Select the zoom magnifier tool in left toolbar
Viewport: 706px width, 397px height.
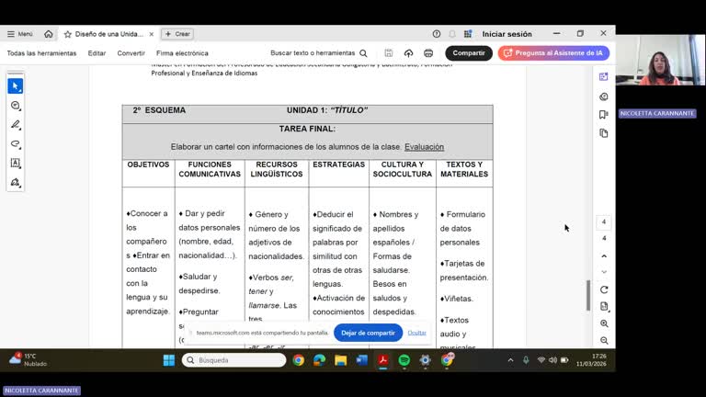click(x=16, y=106)
